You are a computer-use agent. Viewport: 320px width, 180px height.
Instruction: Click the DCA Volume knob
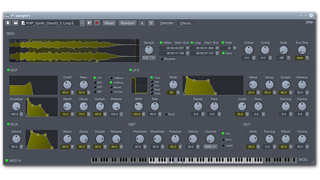coord(16,139)
